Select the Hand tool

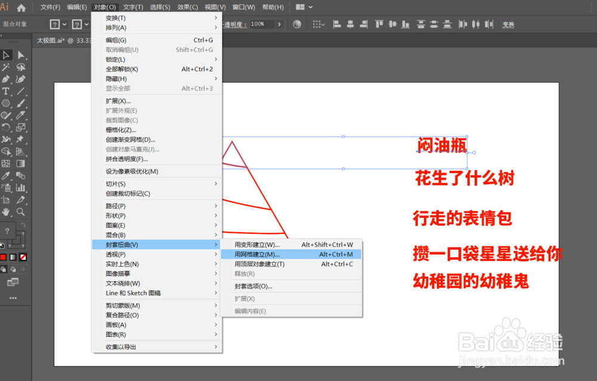click(6, 212)
